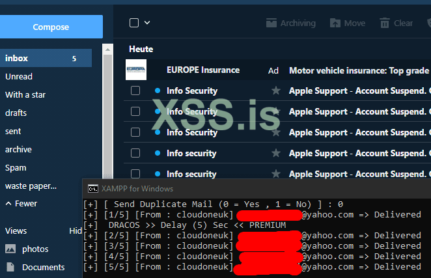Click the Views section label
This screenshot has height=278, width=431.
16,230
